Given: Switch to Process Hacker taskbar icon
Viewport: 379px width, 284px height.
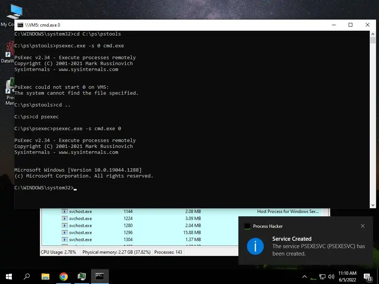Looking at the screenshot, I should click(82, 277).
